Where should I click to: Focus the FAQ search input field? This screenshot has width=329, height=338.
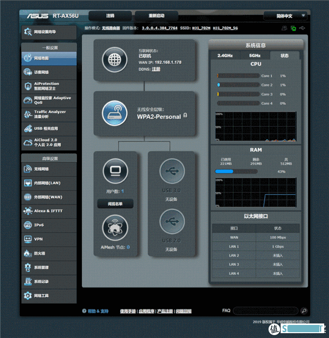click(x=266, y=311)
